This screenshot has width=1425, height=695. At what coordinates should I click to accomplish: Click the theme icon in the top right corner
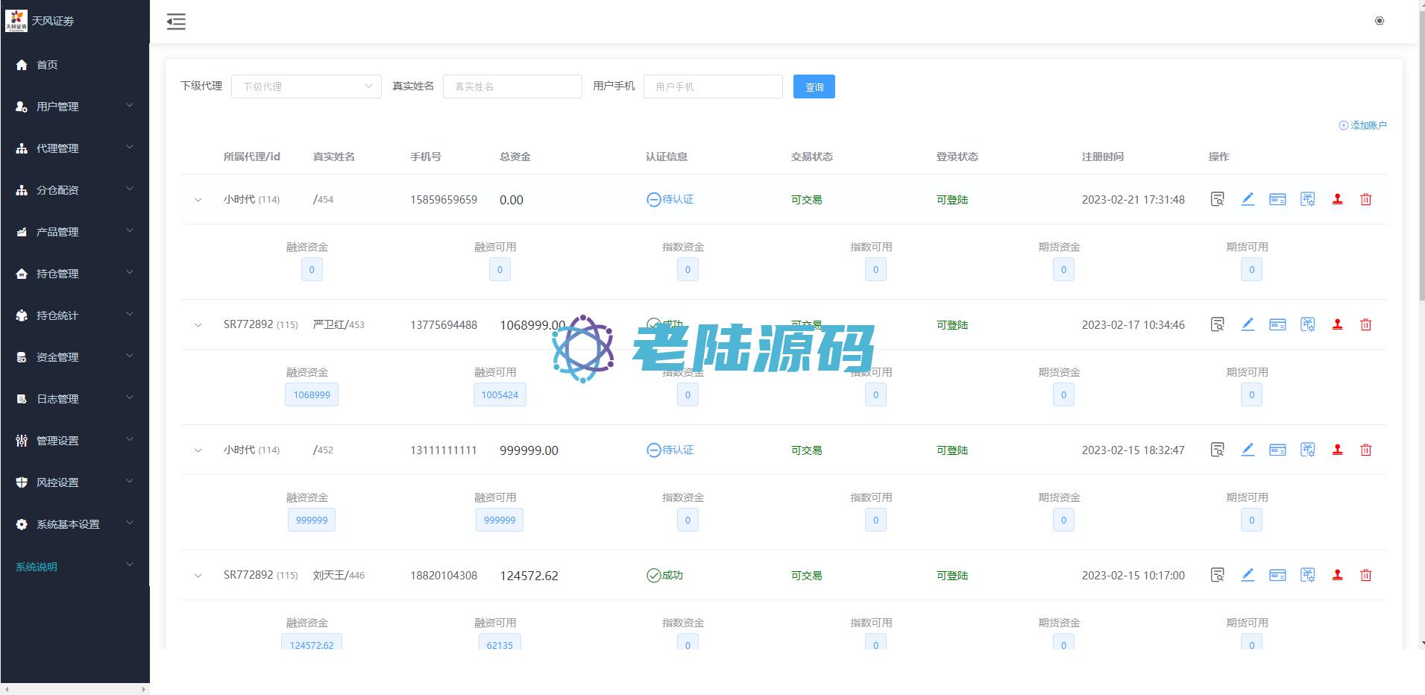(x=1379, y=21)
